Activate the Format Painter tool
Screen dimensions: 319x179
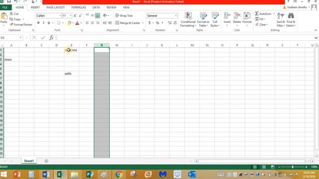[21, 24]
